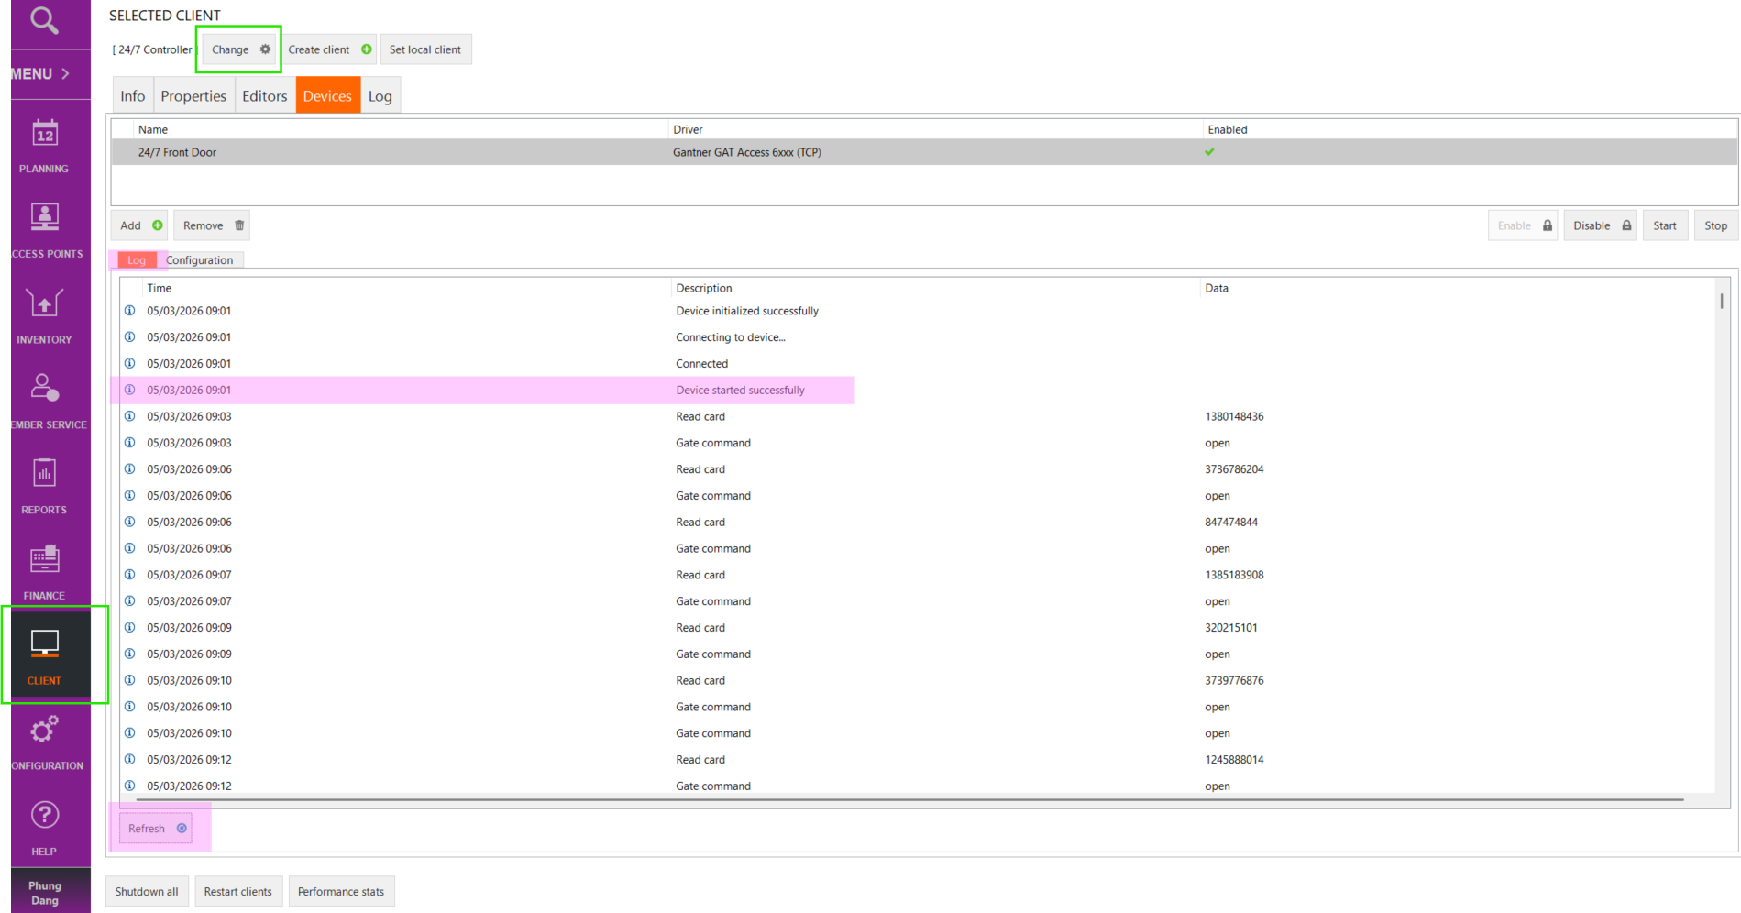Switch to the Configuration sub-tab

click(x=199, y=260)
